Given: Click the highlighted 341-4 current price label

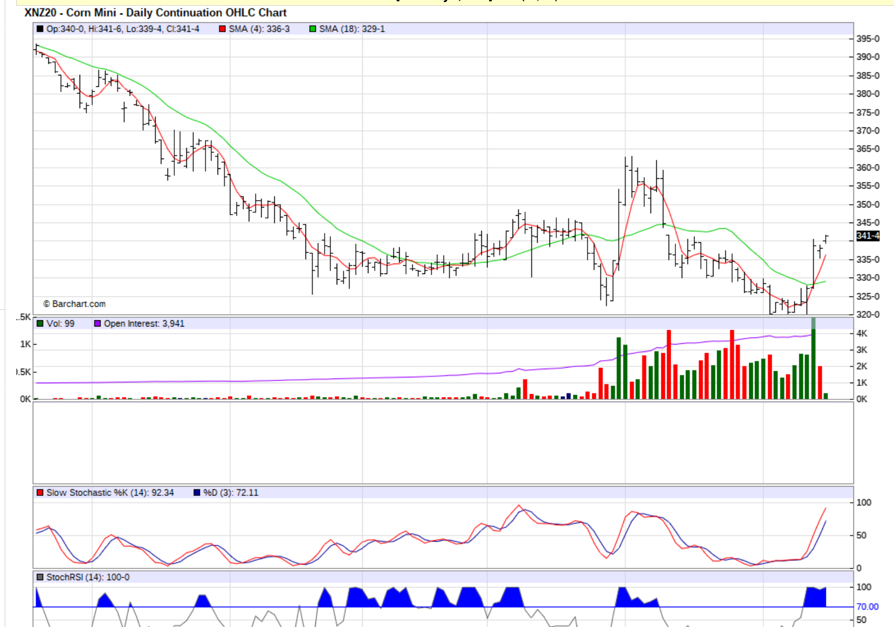Looking at the screenshot, I should click(867, 236).
